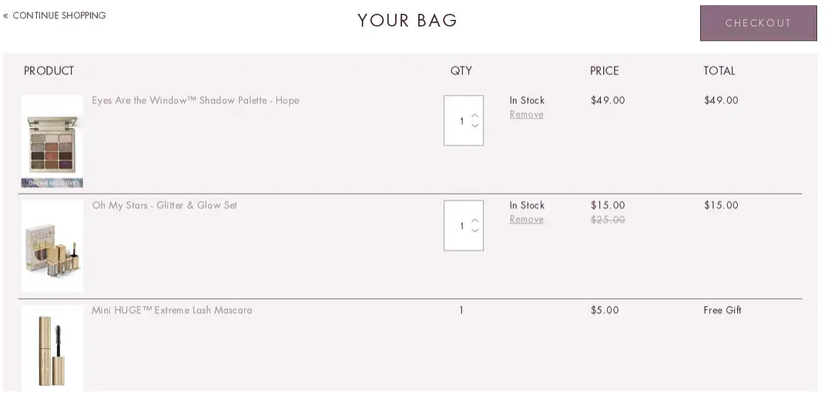The height and width of the screenshot is (396, 838).
Task: Click the Your Bag page heading
Action: click(407, 20)
